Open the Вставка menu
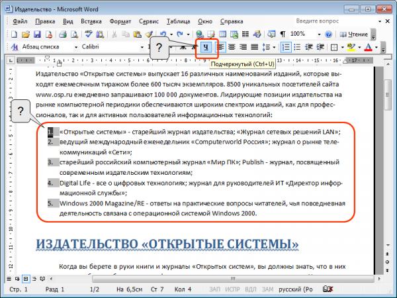Screen dimensions: 397x298 click(x=91, y=21)
